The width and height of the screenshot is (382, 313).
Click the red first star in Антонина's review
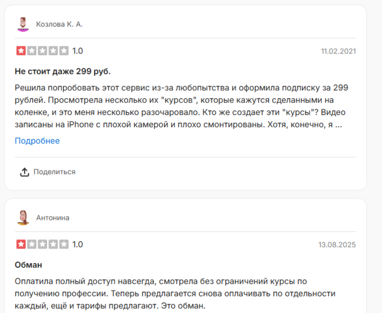(x=21, y=244)
